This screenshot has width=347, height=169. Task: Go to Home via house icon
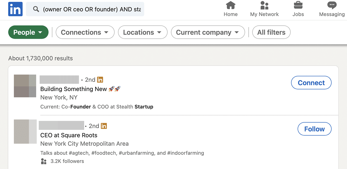coord(230,5)
